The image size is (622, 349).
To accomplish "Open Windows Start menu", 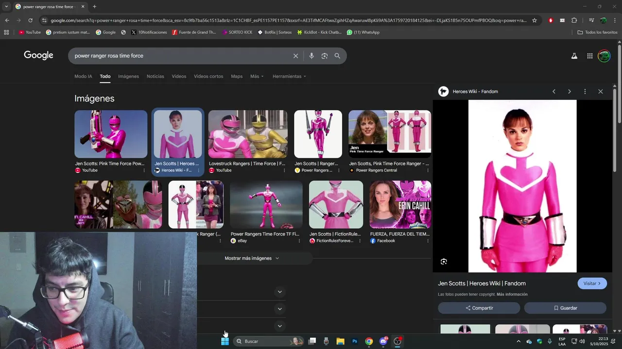I will [225, 341].
